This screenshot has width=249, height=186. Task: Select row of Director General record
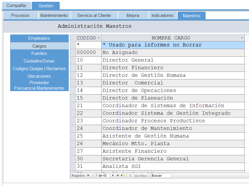[73, 60]
